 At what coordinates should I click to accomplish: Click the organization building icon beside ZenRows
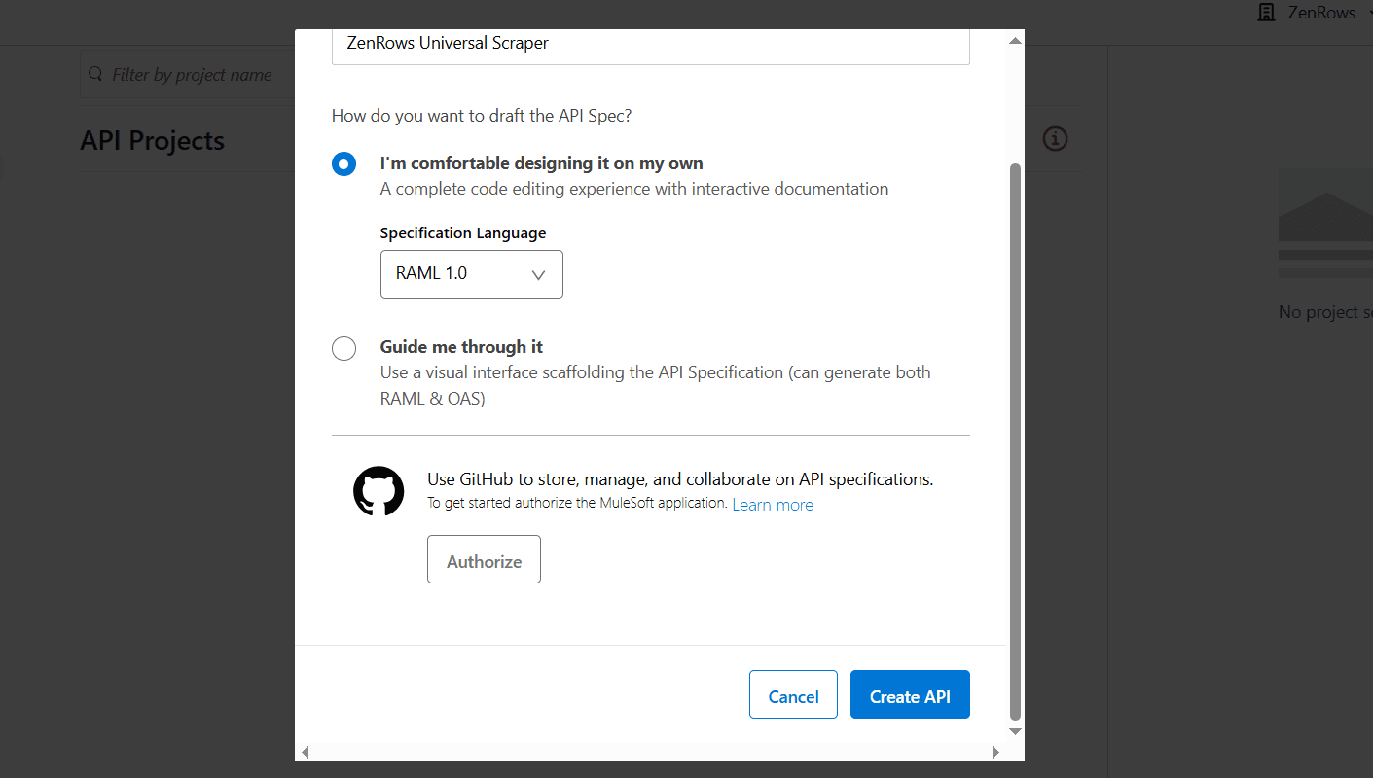tap(1266, 13)
